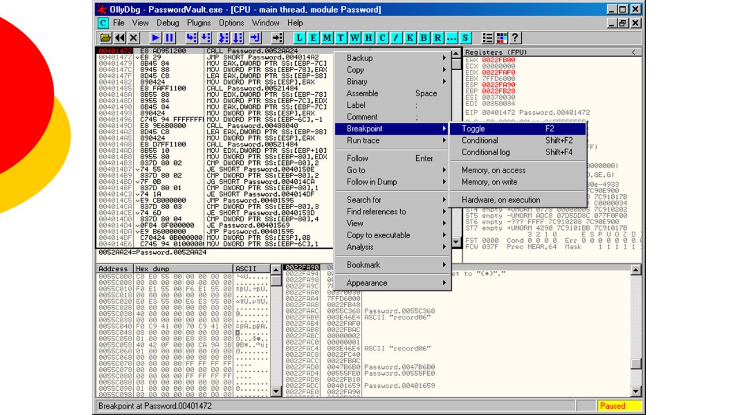
Task: Click the Open file toolbar icon
Action: 106,38
